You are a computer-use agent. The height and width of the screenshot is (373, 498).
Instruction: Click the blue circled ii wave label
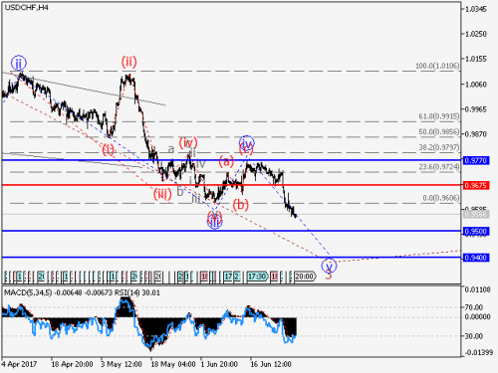19,63
